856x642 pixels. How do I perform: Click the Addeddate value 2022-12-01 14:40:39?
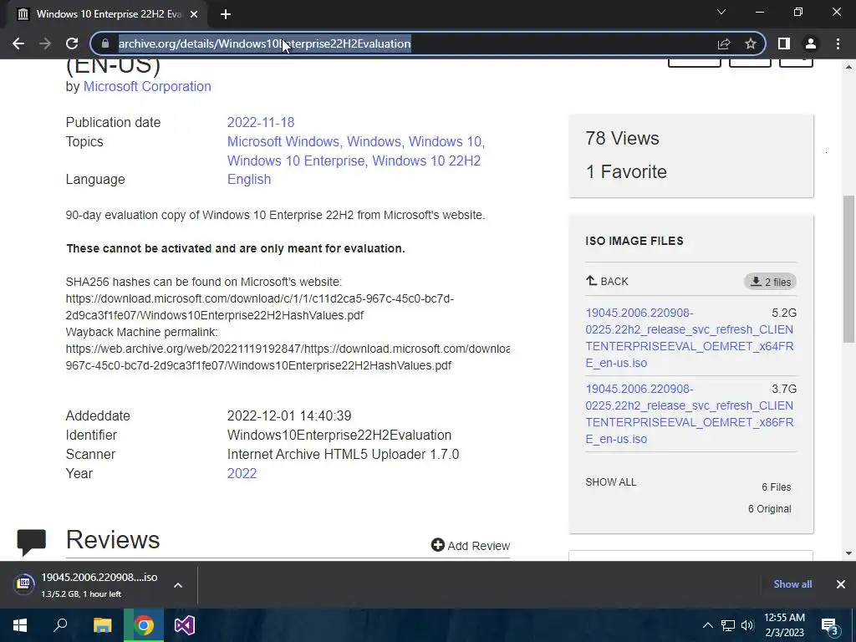289,416
